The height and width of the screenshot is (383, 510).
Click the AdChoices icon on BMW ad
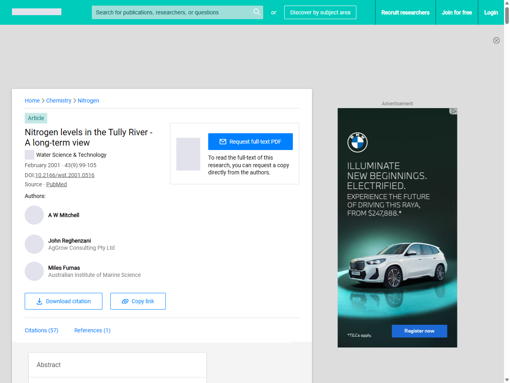[x=453, y=111]
